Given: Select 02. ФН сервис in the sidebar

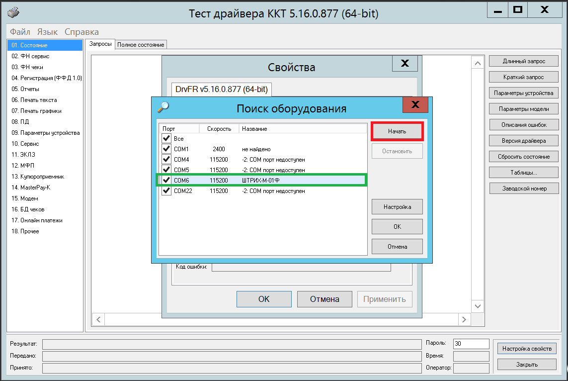Looking at the screenshot, I should click(30, 56).
